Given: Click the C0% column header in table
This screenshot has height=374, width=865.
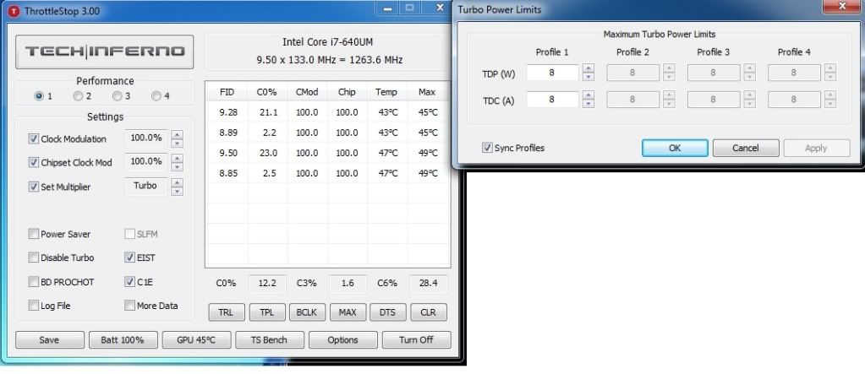Looking at the screenshot, I should (267, 92).
